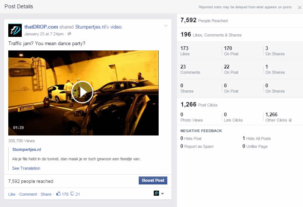This screenshot has height=207, width=303.
Task: Click the comment bubble count icon
Action: click(72, 194)
